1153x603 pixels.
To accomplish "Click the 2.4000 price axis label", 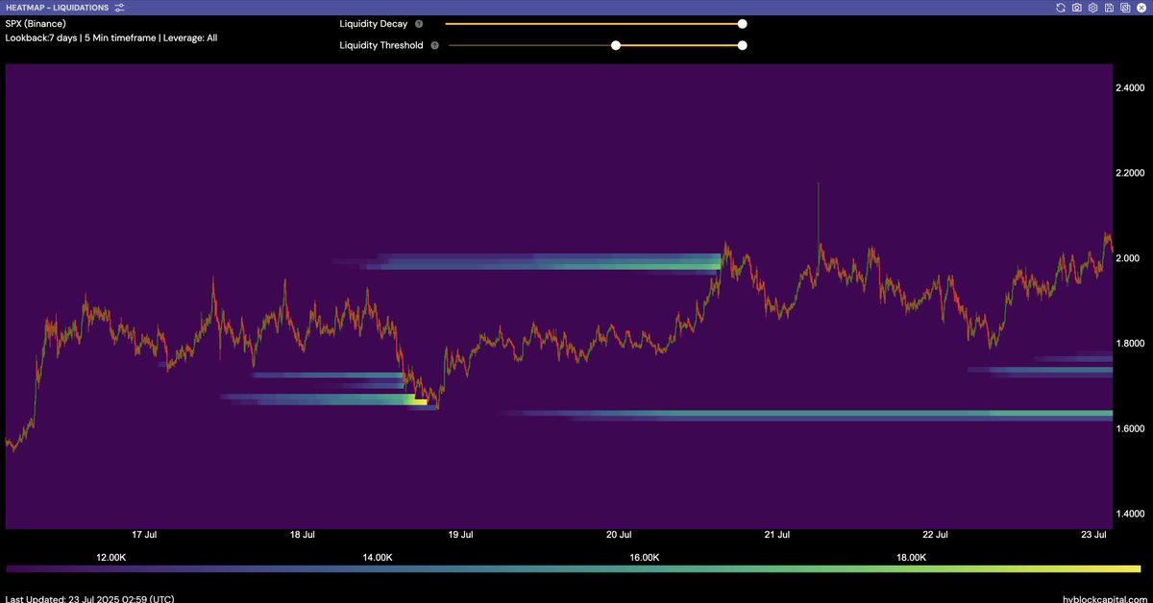I will (1129, 87).
